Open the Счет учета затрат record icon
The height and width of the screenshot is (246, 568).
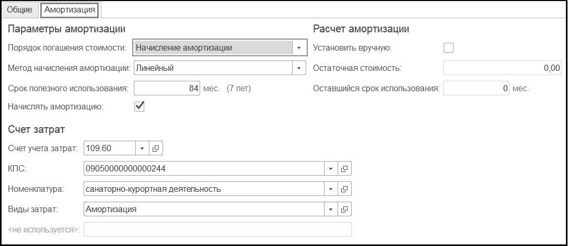(156, 149)
